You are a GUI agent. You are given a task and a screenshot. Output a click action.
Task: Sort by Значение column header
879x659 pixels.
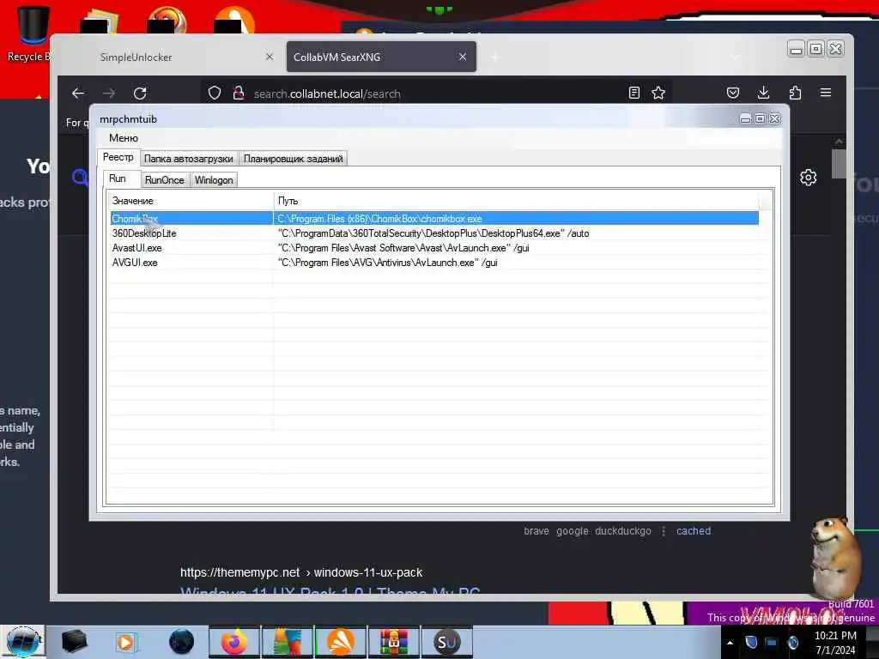click(x=191, y=201)
